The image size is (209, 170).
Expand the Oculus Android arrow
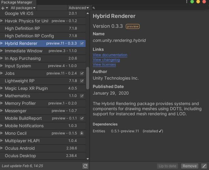pyautogui.click(x=2, y=148)
